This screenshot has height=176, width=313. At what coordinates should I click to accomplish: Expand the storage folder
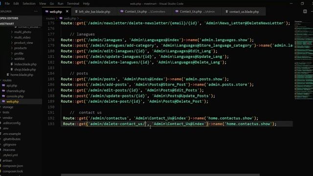pos(8,107)
